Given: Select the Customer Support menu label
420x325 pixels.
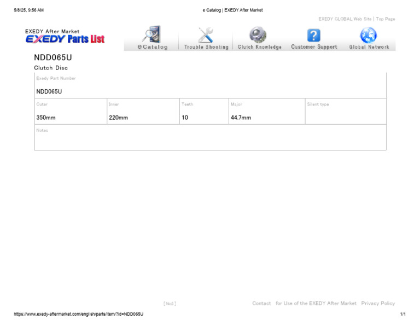Looking at the screenshot, I should pyautogui.click(x=314, y=47).
